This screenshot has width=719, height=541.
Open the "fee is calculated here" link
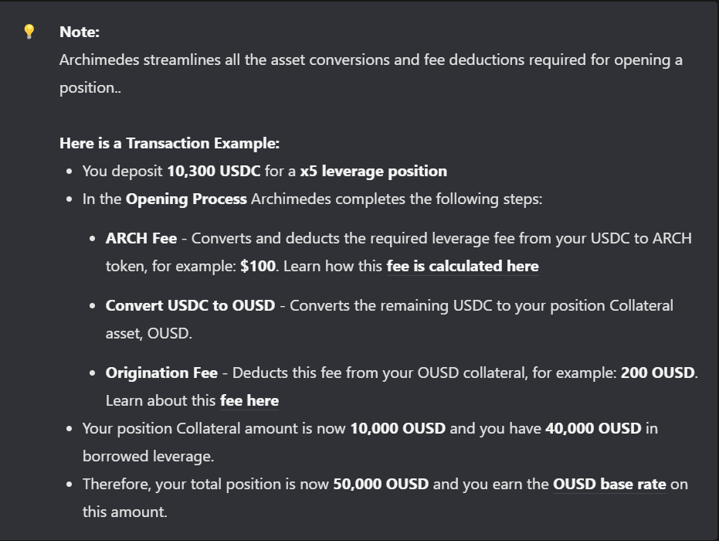click(463, 267)
